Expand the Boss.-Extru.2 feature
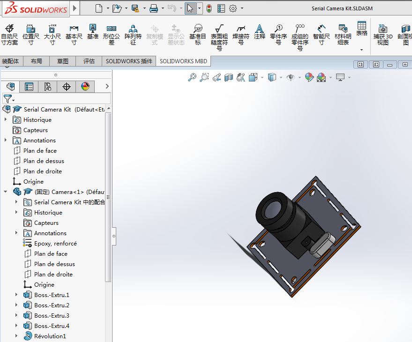This screenshot has height=342, width=412. coord(16,305)
